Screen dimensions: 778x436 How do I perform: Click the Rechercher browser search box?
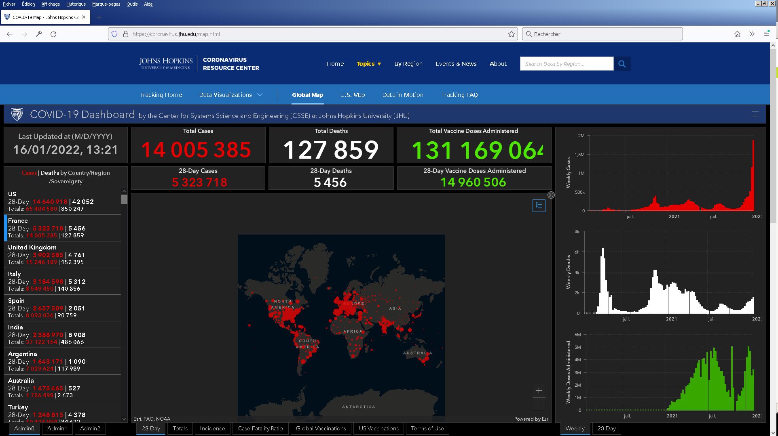click(x=603, y=34)
